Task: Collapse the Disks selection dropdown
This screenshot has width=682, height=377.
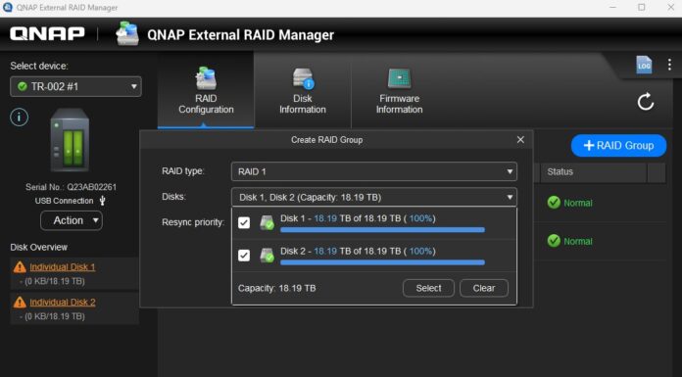Action: point(374,197)
